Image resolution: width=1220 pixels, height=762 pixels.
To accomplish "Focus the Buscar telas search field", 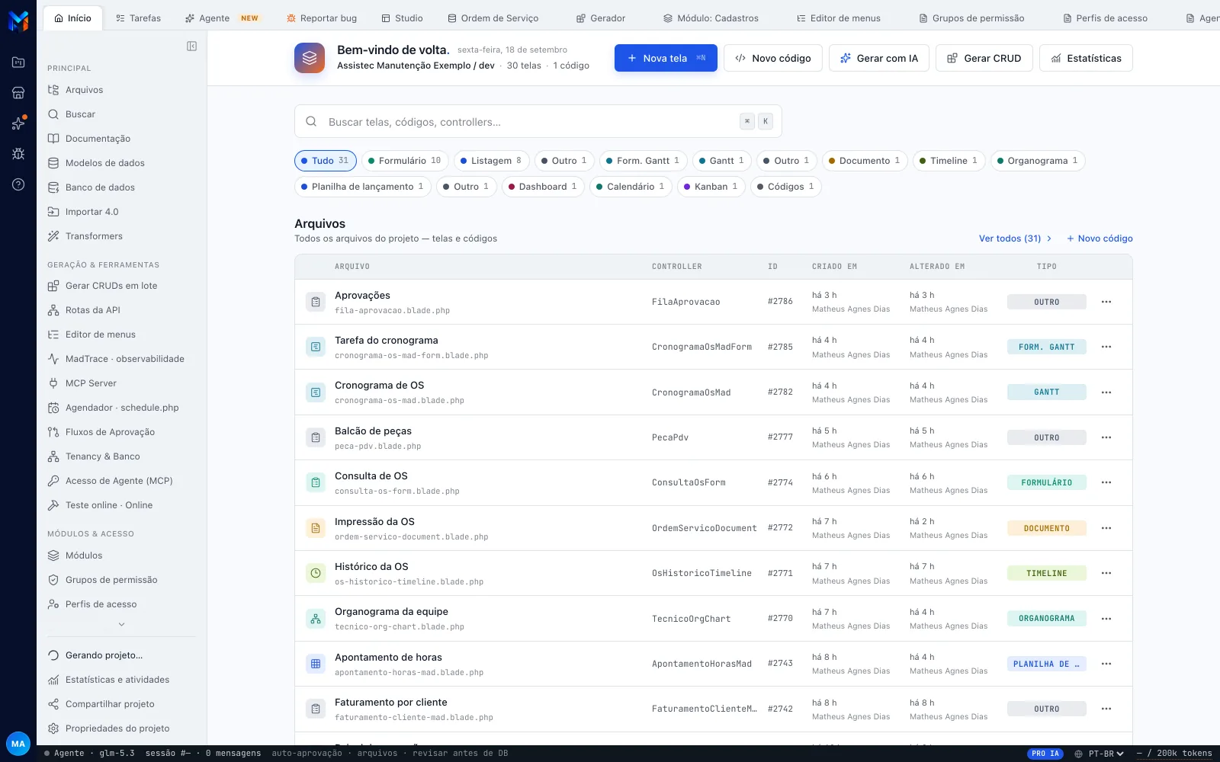I will click(538, 121).
